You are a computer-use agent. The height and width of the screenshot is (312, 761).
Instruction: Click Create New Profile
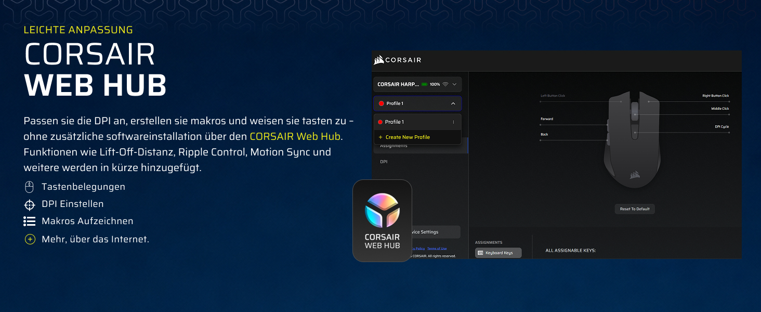[x=408, y=137]
